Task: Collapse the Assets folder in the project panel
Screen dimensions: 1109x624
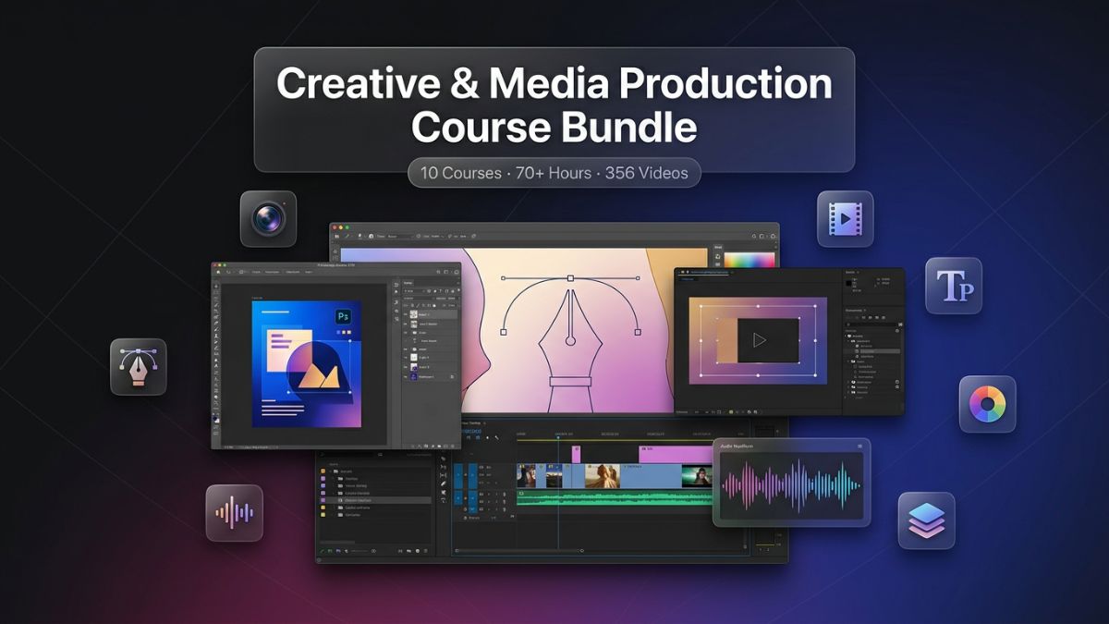Action: tap(331, 471)
